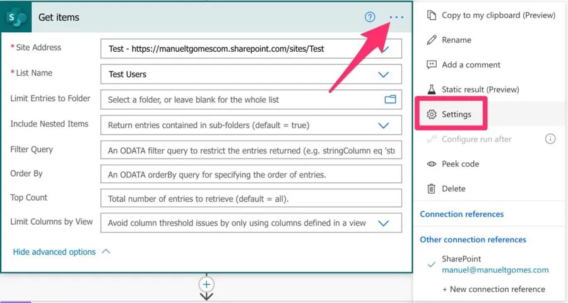568x303 pixels.
Task: Open the Limit Columns by View dropdown
Action: click(383, 222)
